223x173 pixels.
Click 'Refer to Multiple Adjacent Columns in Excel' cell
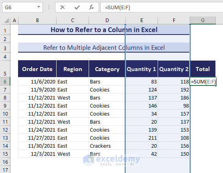104,47
